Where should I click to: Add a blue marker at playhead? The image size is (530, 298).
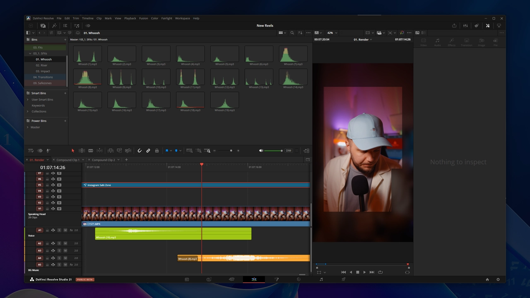point(176,151)
